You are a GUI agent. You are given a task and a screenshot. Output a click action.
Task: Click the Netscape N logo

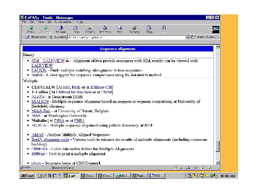(216, 29)
